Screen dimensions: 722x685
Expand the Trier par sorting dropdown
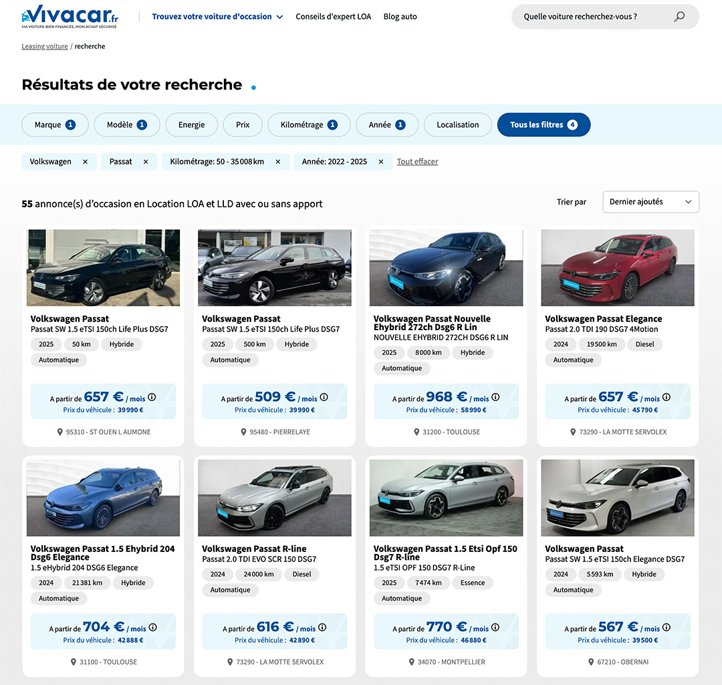click(x=650, y=202)
